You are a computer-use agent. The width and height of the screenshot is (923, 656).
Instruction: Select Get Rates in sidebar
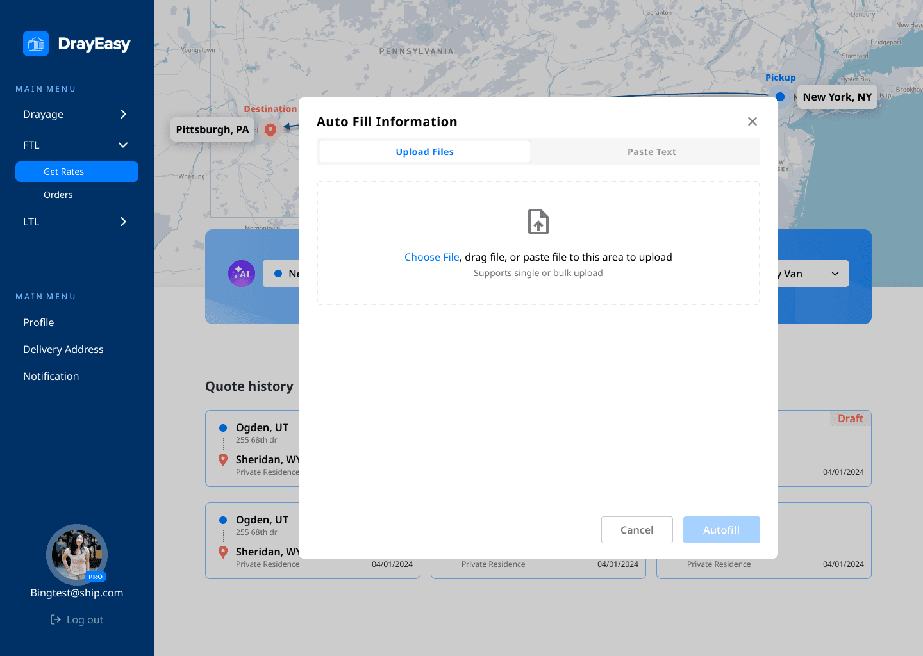click(x=77, y=172)
